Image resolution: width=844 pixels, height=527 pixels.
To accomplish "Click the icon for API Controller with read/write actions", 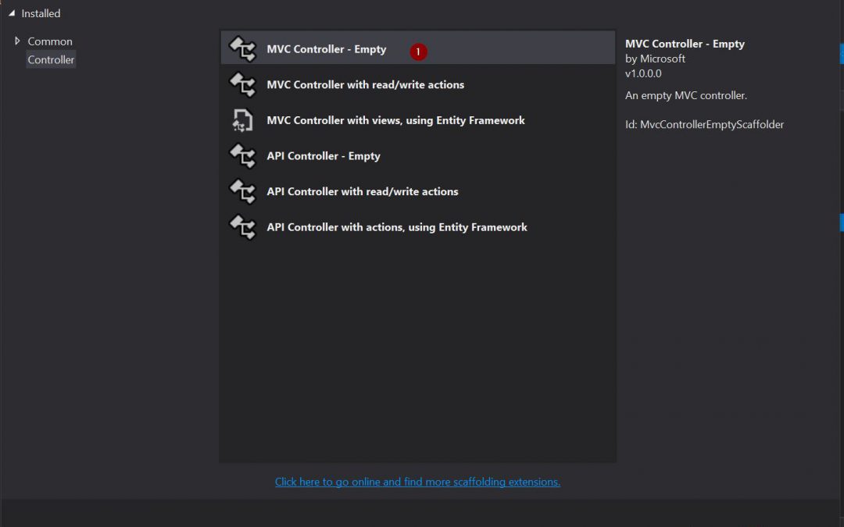I will pyautogui.click(x=242, y=191).
